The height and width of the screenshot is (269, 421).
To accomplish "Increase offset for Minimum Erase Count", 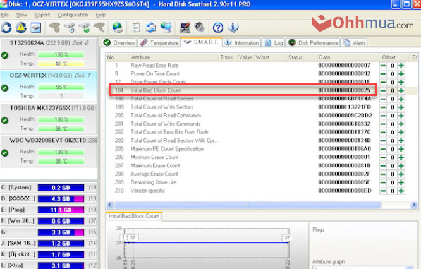I will pos(401,157).
